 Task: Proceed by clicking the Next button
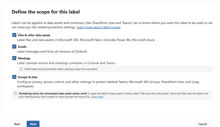[x=33, y=124]
